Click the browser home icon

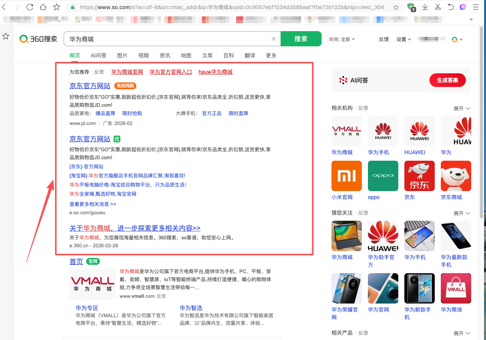coord(43,6)
